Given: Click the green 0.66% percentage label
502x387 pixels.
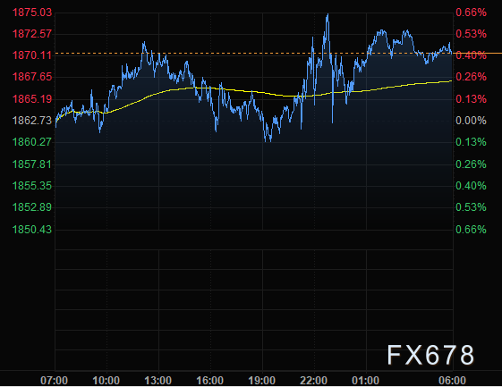Looking at the screenshot, I should 471,230.
